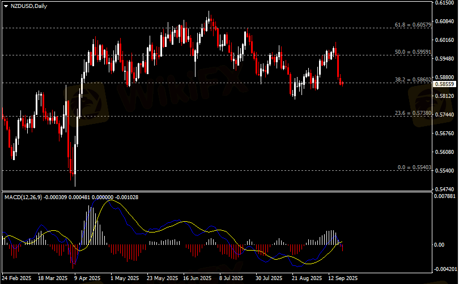
Task: Click the yellow MACD signal line peak
Action: click(112, 201)
